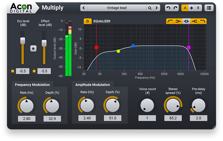Toggle the high cut filter band
223x141 pixels.
click(202, 21)
